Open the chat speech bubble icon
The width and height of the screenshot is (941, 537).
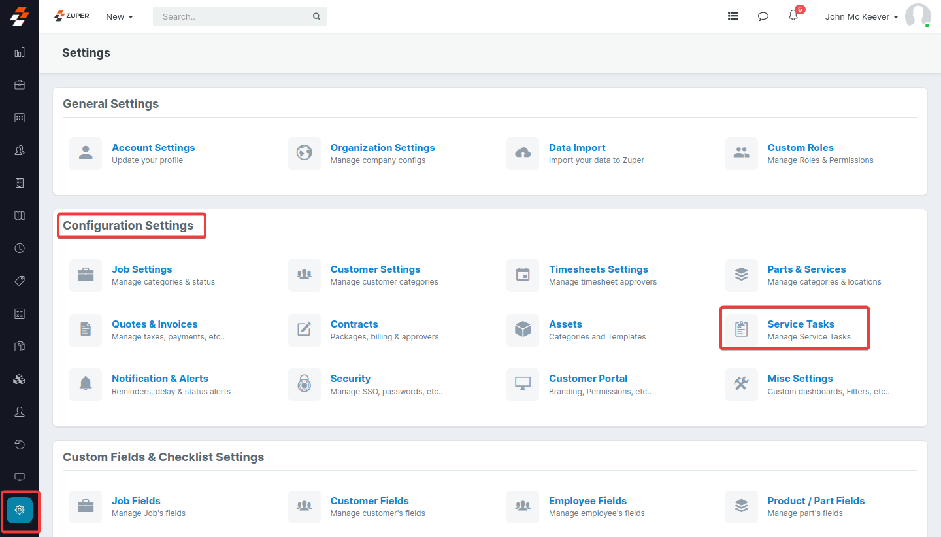tap(763, 16)
